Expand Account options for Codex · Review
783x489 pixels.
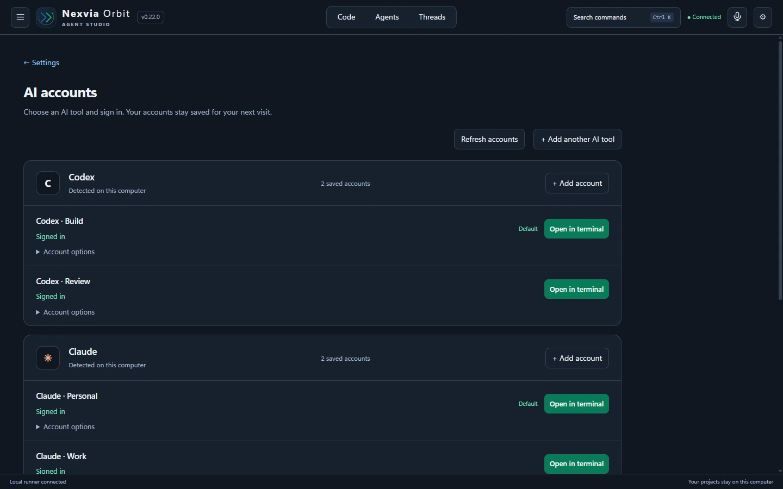(x=65, y=312)
